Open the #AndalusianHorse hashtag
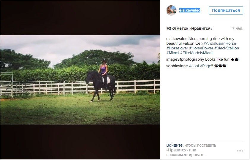 click(x=220, y=43)
